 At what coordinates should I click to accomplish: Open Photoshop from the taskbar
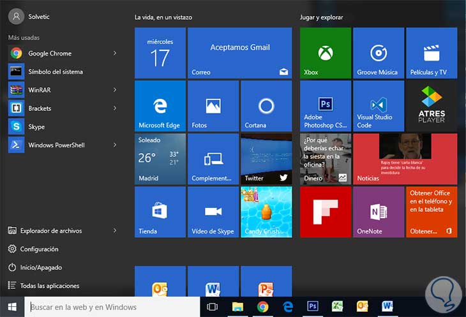point(313,306)
